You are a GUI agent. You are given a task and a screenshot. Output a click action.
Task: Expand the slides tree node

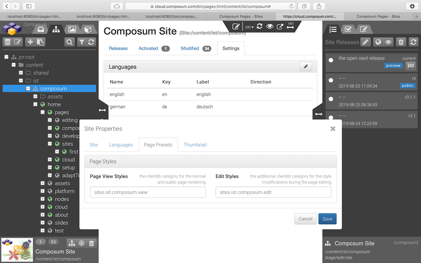pyautogui.click(x=42, y=223)
